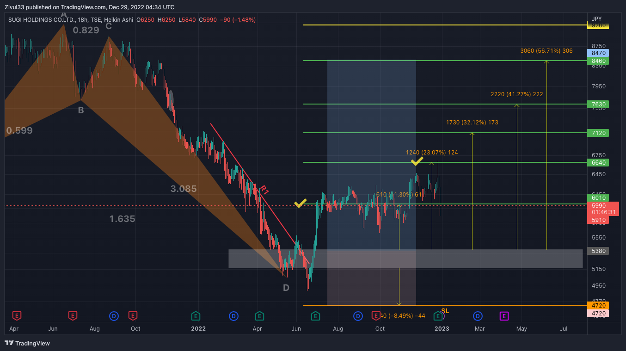Click harmonic pattern point B label
626x351 pixels.
pyautogui.click(x=81, y=110)
